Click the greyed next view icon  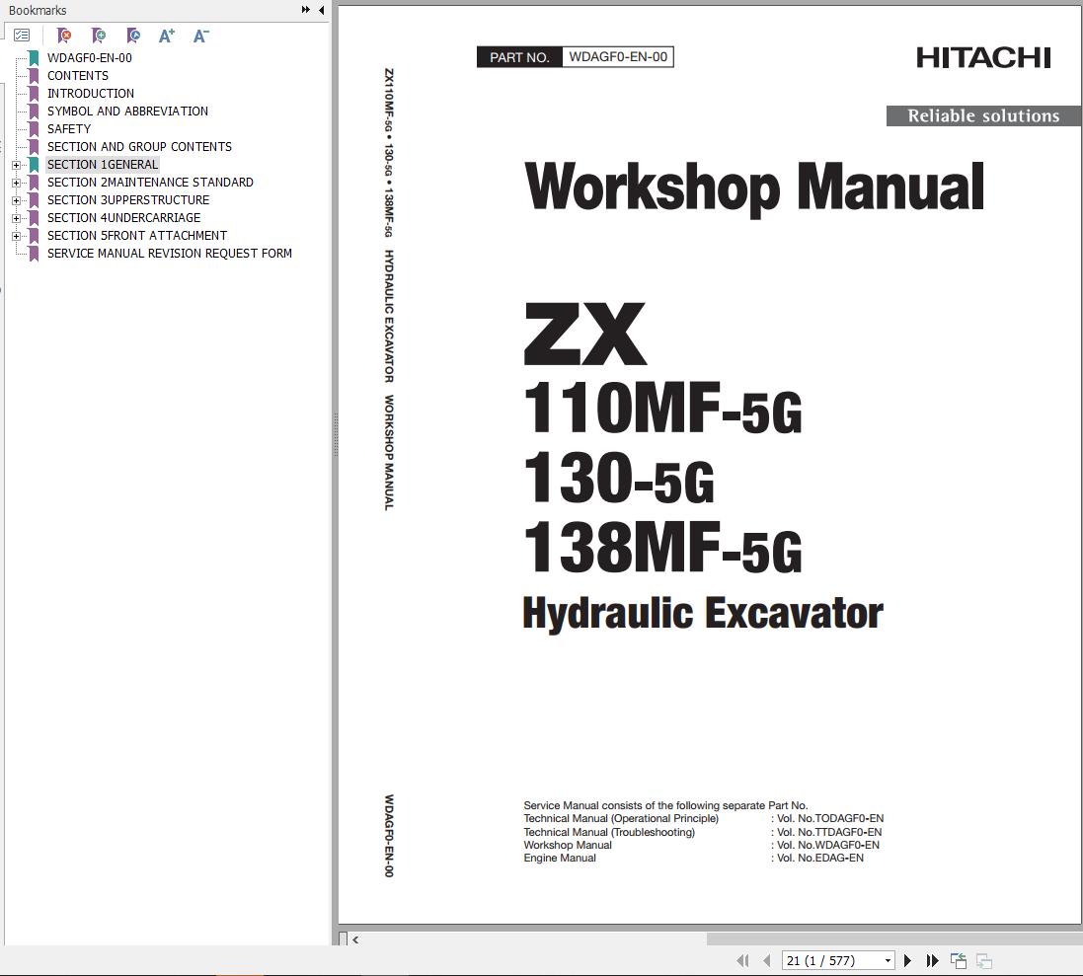(x=984, y=960)
